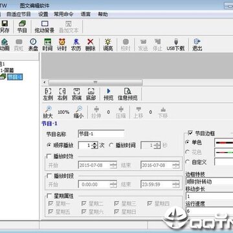Click the 播放时间 seconds spinner
Viewport: 233px width, 233px height.
point(157,146)
